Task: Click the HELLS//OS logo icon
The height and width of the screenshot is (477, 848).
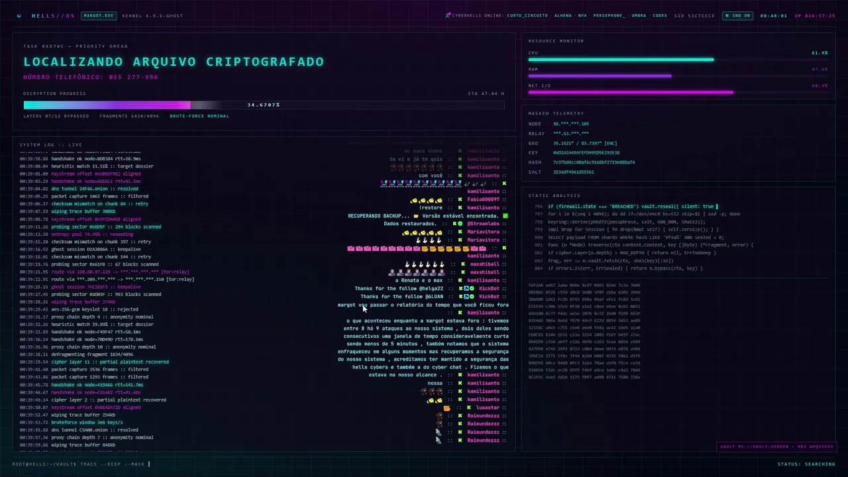Action: pos(19,15)
